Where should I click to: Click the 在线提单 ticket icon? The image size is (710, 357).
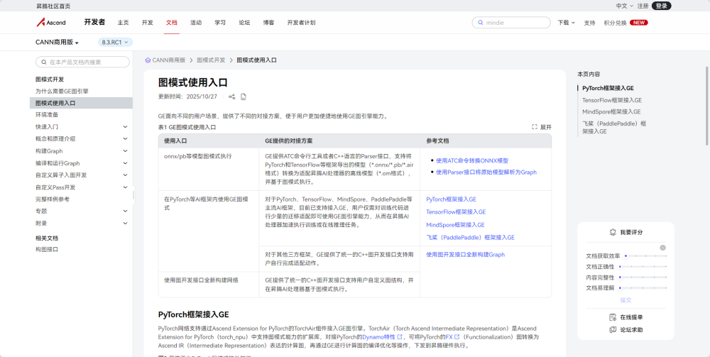[x=613, y=317]
